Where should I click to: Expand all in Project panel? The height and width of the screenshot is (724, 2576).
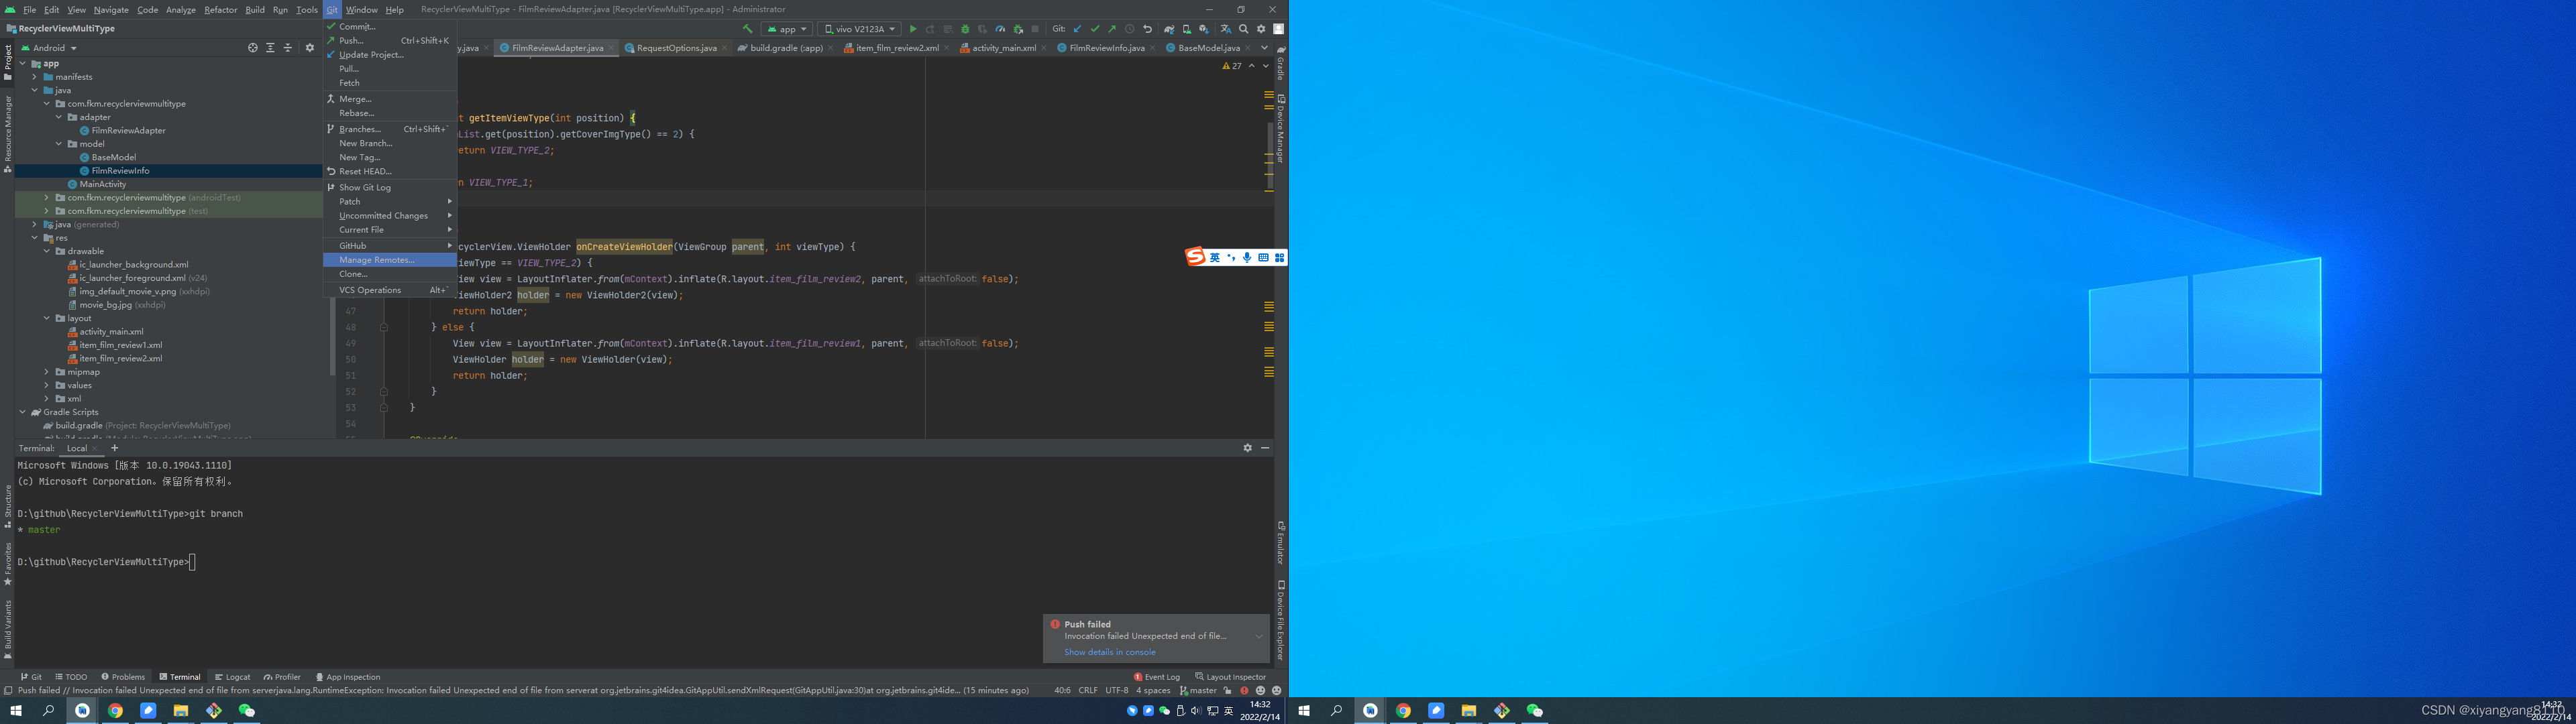(270, 48)
